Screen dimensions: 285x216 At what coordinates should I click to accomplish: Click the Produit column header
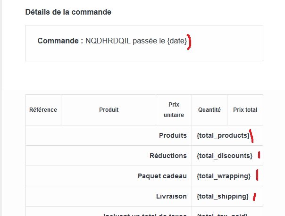pos(109,110)
